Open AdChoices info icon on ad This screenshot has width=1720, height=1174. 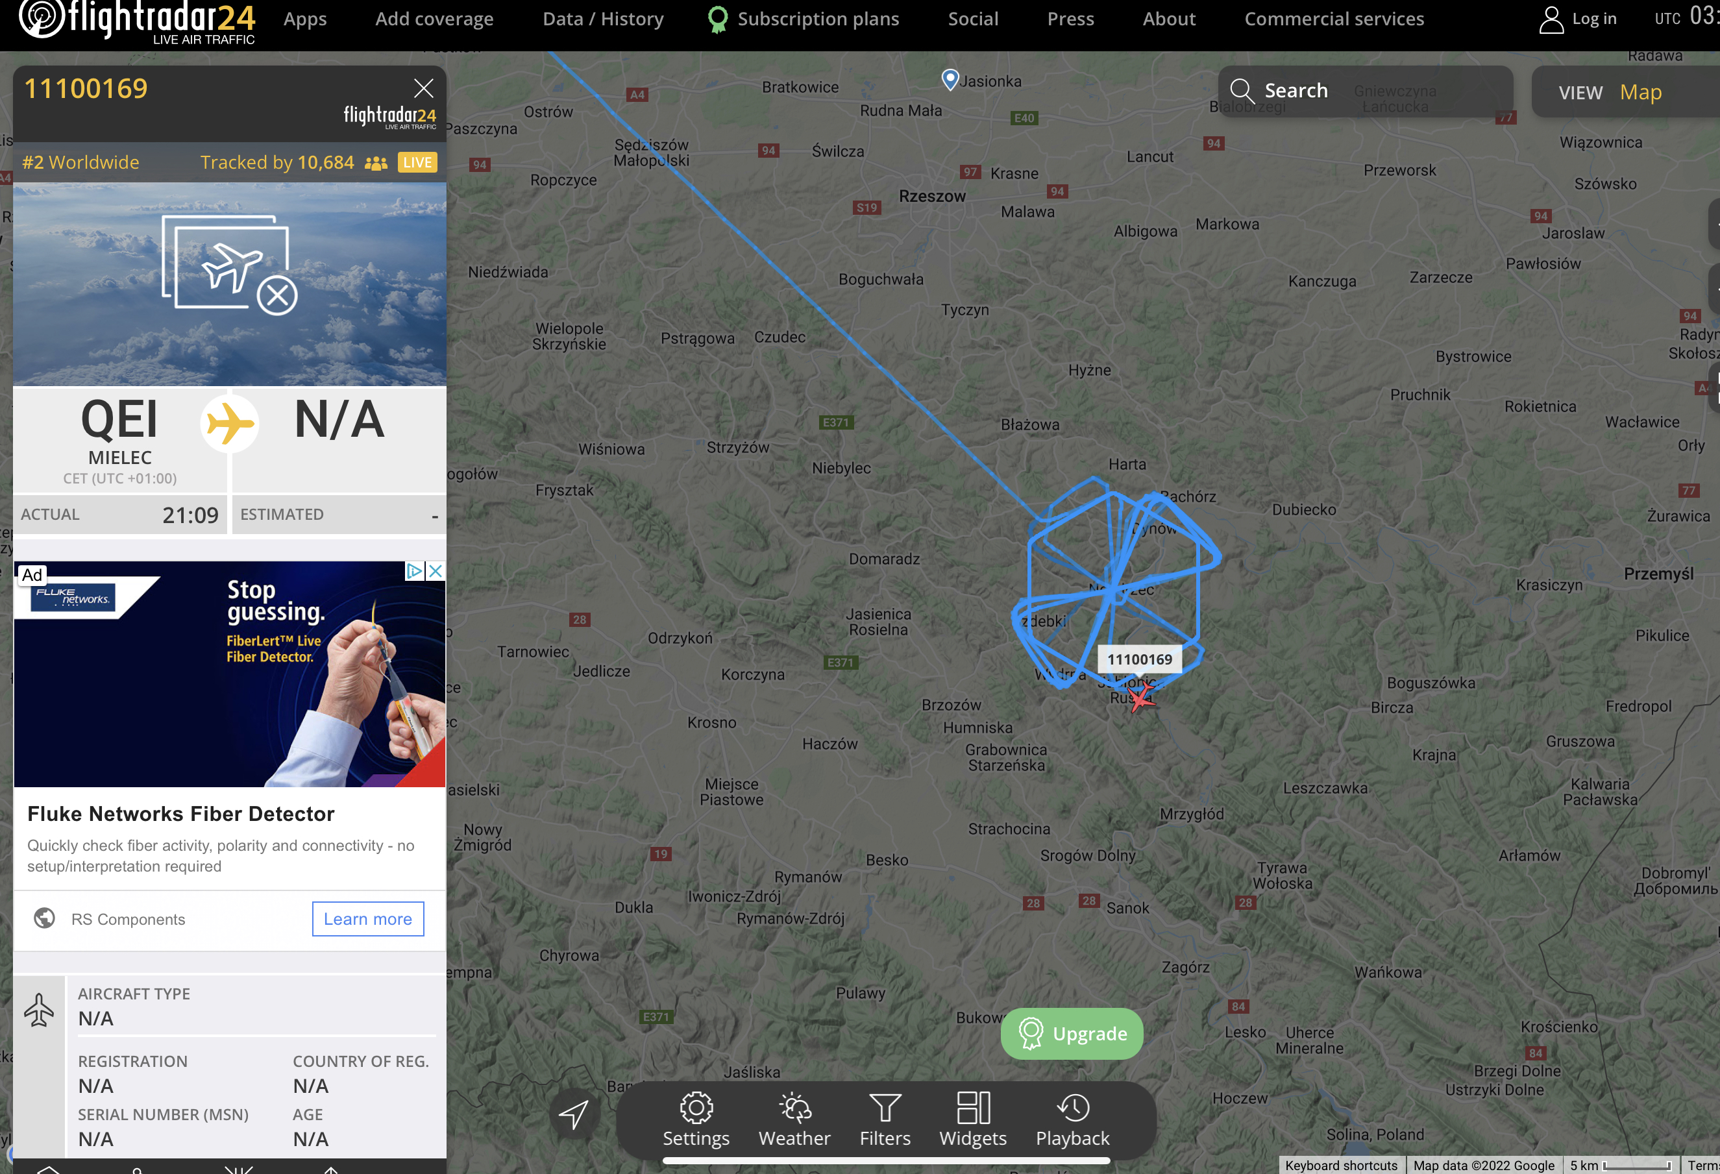(x=415, y=570)
